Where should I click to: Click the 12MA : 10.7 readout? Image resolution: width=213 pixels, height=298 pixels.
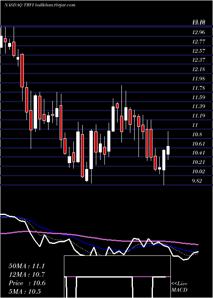point(27,275)
